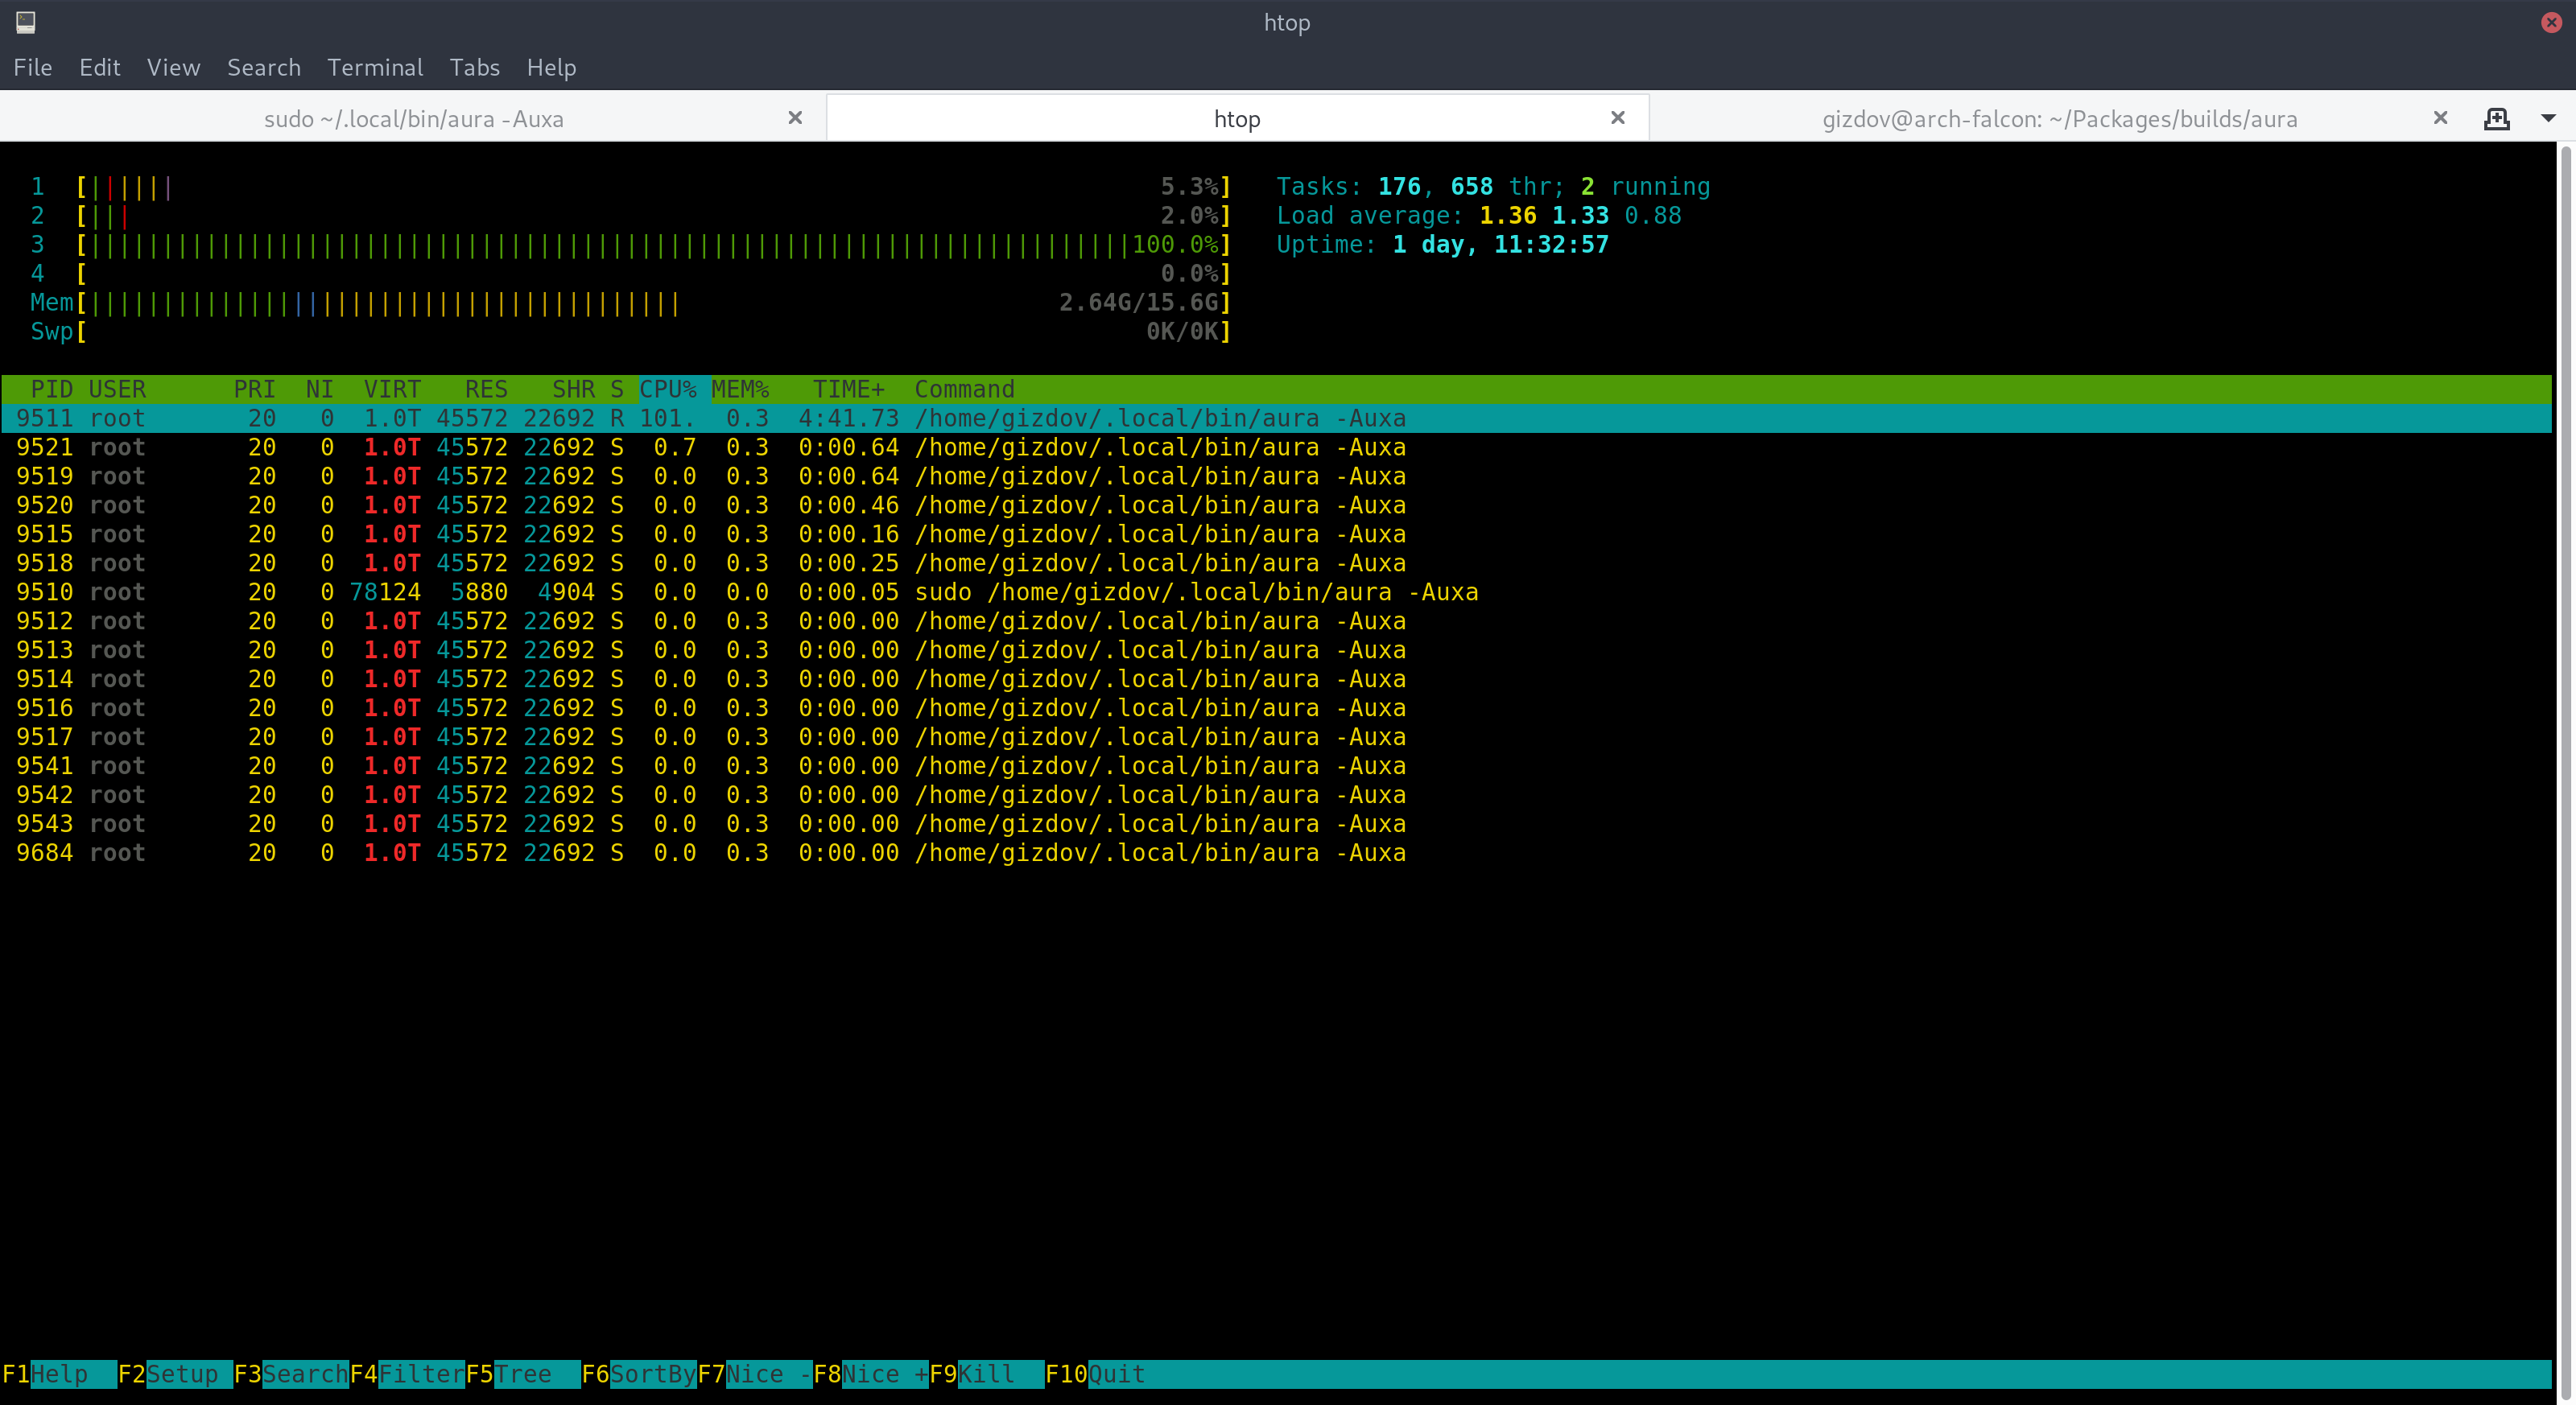Viewport: 2576px width, 1405px height.
Task: Click F2 Setup in htop footer
Action: (x=175, y=1374)
